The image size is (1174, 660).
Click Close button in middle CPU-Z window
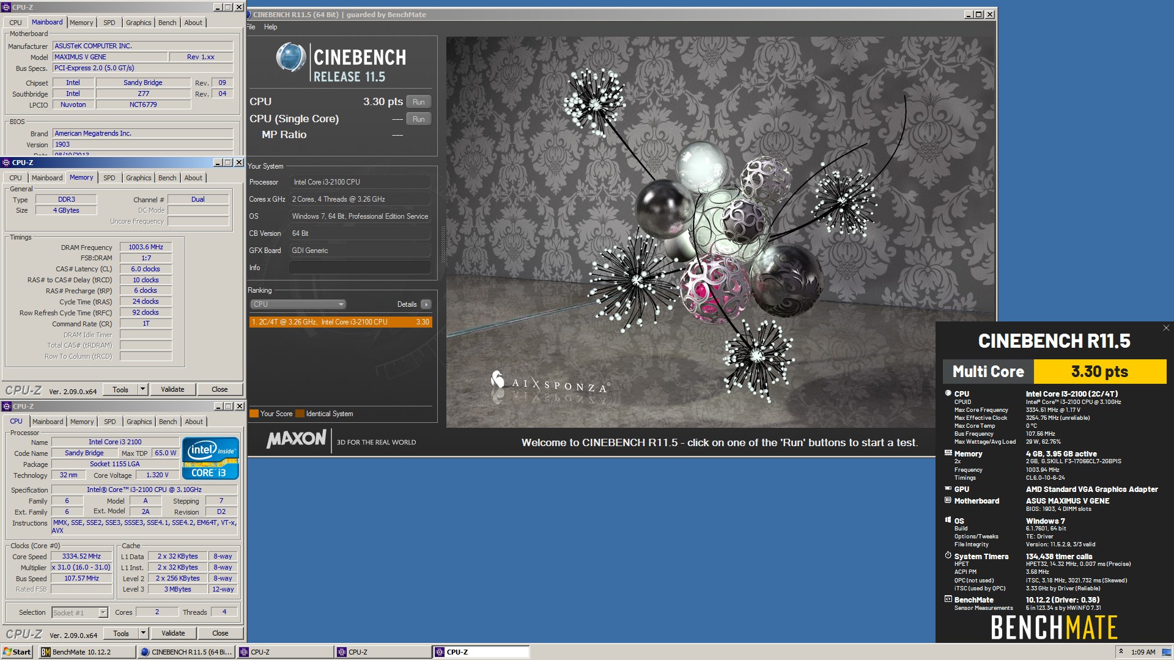point(220,389)
